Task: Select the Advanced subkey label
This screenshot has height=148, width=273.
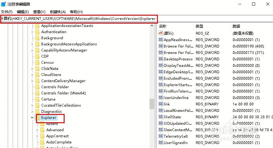Action: pyautogui.click(x=55, y=130)
